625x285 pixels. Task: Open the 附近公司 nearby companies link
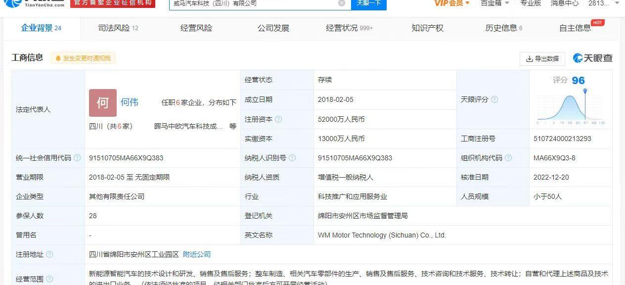[x=197, y=254]
